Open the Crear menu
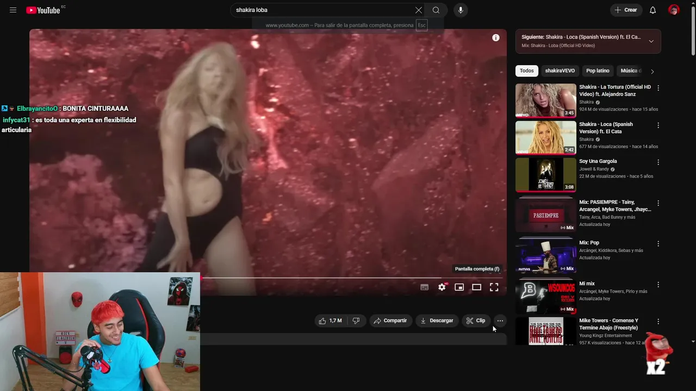 tap(626, 10)
